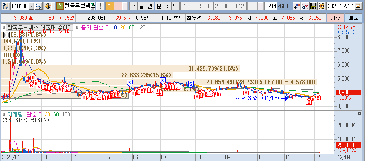The image size is (365, 161).
Task: Select interval 3 button
Action: pos(193,6)
